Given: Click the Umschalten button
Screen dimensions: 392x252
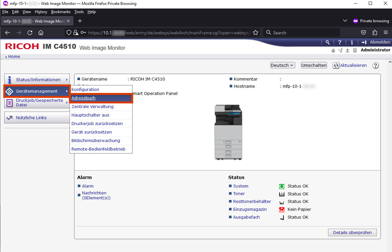Looking at the screenshot, I should pyautogui.click(x=314, y=65).
